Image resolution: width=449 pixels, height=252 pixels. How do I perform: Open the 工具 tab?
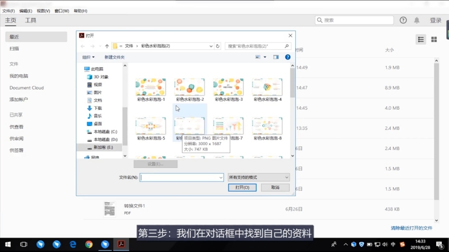pyautogui.click(x=30, y=20)
